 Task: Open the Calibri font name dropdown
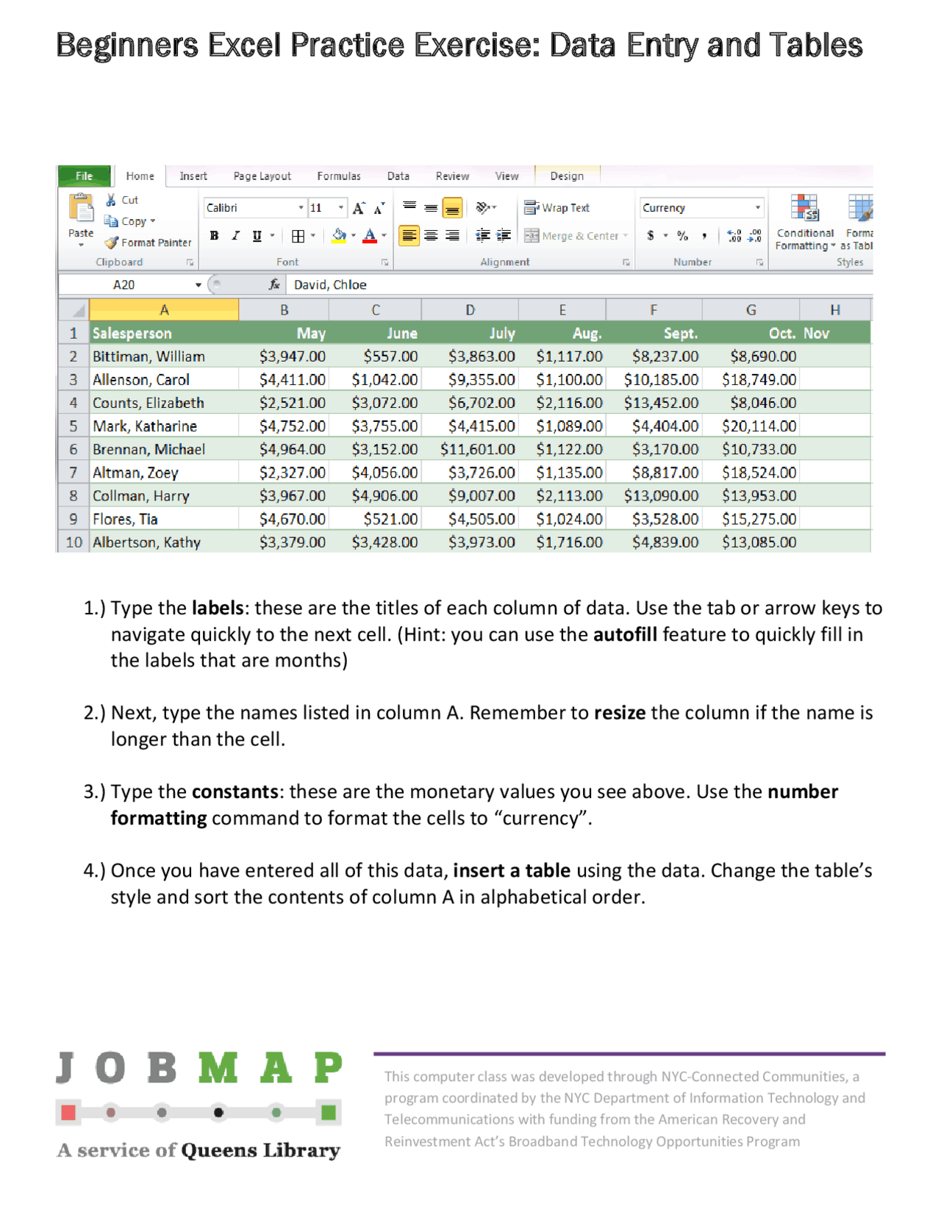pos(301,208)
